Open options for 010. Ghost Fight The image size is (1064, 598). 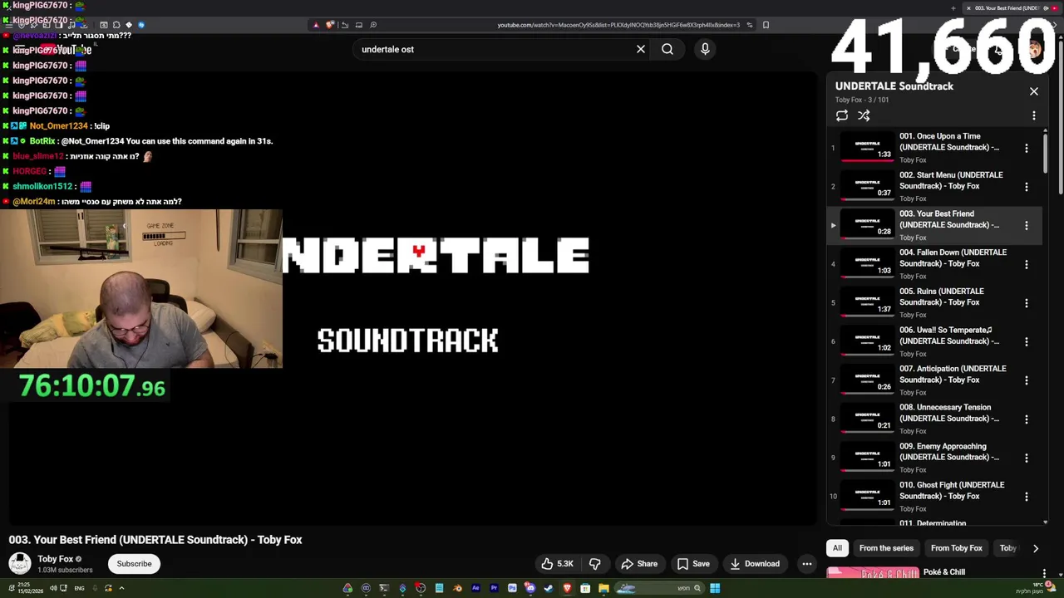tap(1027, 497)
